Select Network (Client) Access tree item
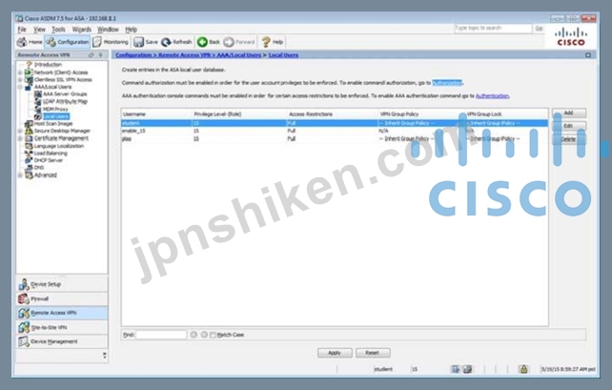Image resolution: width=612 pixels, height=390 pixels. click(60, 72)
